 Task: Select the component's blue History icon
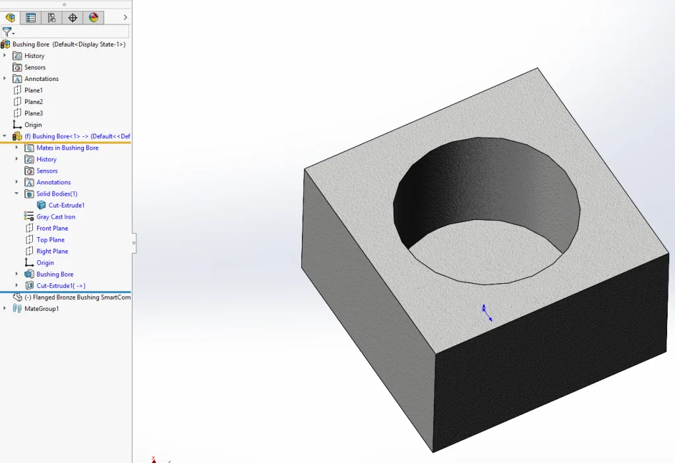pyautogui.click(x=29, y=159)
